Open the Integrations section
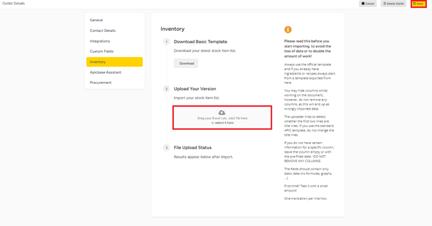This screenshot has width=432, height=226. coord(100,41)
